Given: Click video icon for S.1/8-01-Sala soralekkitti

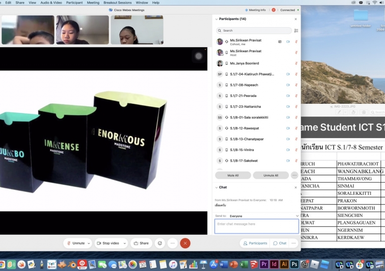Looking at the screenshot, I should pyautogui.click(x=288, y=117).
